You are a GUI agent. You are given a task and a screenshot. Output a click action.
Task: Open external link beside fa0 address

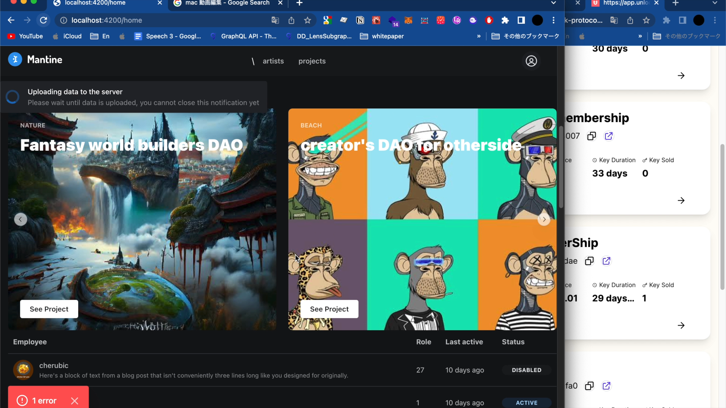tap(606, 386)
